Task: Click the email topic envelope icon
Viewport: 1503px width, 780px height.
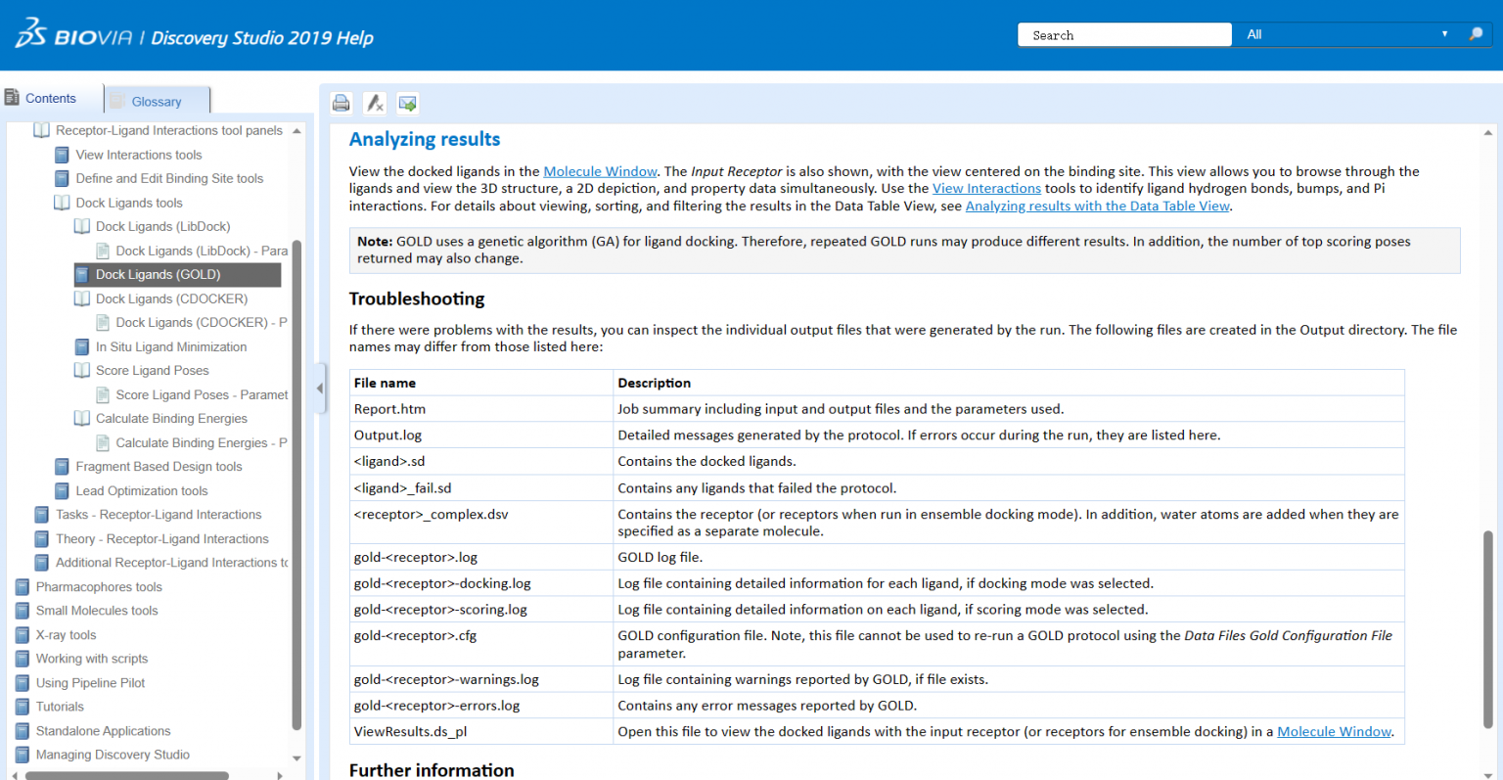Action: tap(408, 103)
